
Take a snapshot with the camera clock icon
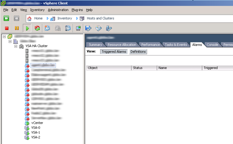(x=47, y=28)
